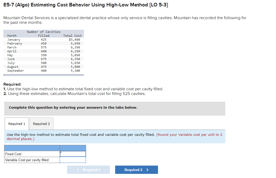Click the Variable Cost per cavity filled input
This screenshot has height=178, width=276.
(x=73, y=160)
